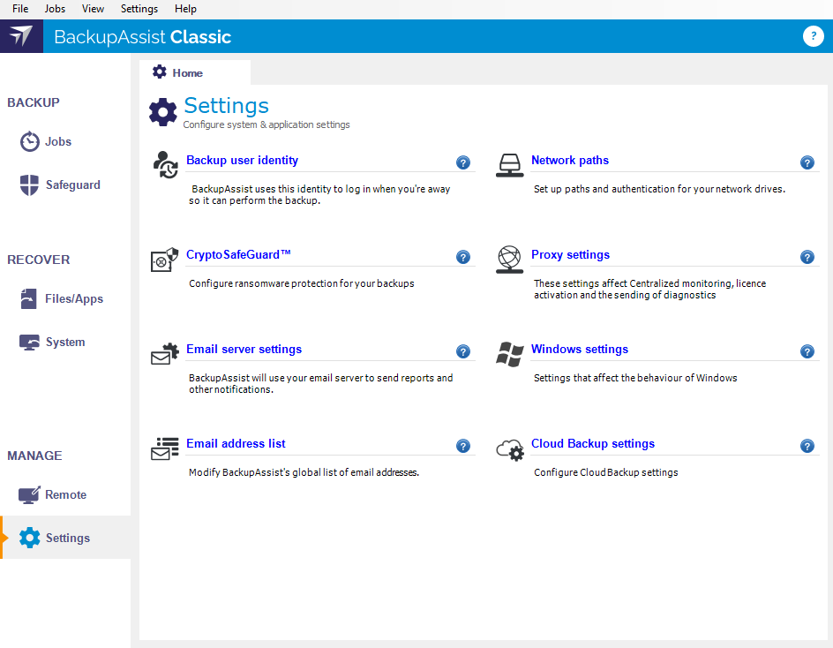
Task: Click the Email address list icon
Action: (x=165, y=448)
